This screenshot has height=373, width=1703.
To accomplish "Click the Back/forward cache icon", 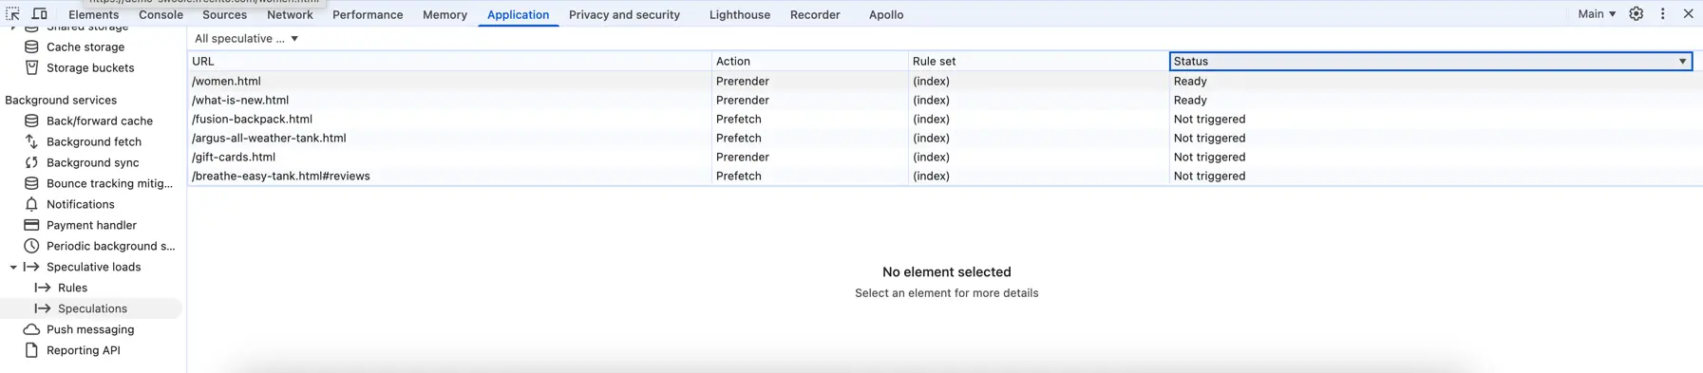I will (31, 121).
